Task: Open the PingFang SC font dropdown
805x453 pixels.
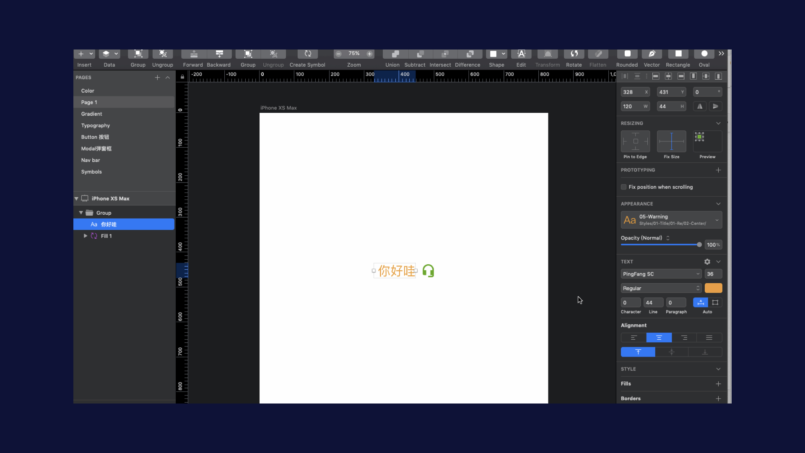Action: [661, 274]
